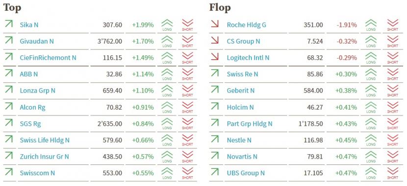Open the Part Grp Hldg N link

coord(250,124)
